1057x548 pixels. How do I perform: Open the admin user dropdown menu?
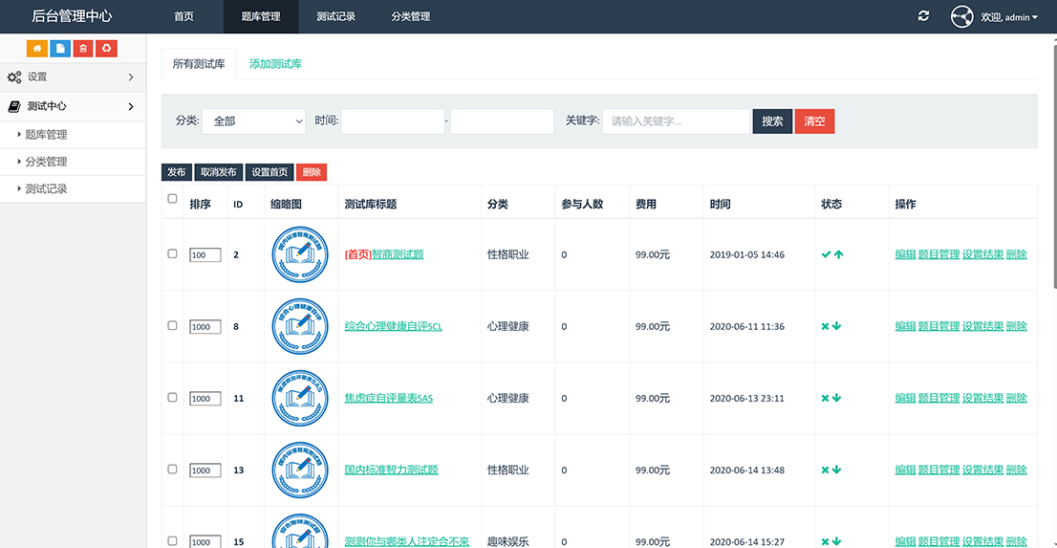[1009, 17]
